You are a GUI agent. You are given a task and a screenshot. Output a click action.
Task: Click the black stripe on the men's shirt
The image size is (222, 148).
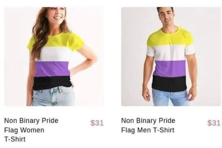169,83
